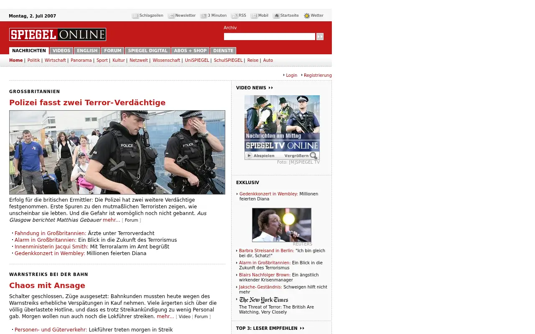Viewport: 535px width, 334px height.
Task: Open the NACHRICHTEN tab
Action: [x=29, y=51]
